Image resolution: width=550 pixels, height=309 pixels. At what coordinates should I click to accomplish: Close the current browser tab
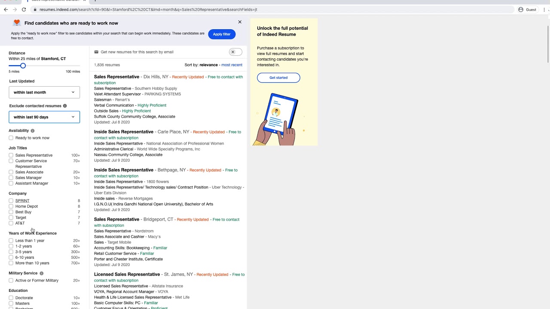click(x=84, y=0)
